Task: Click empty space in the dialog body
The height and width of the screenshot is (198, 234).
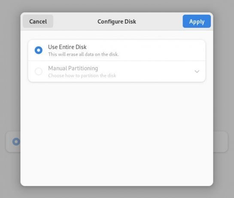Action: coord(117,133)
